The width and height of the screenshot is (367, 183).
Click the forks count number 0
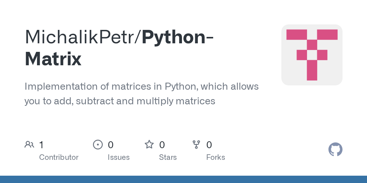pos(209,145)
